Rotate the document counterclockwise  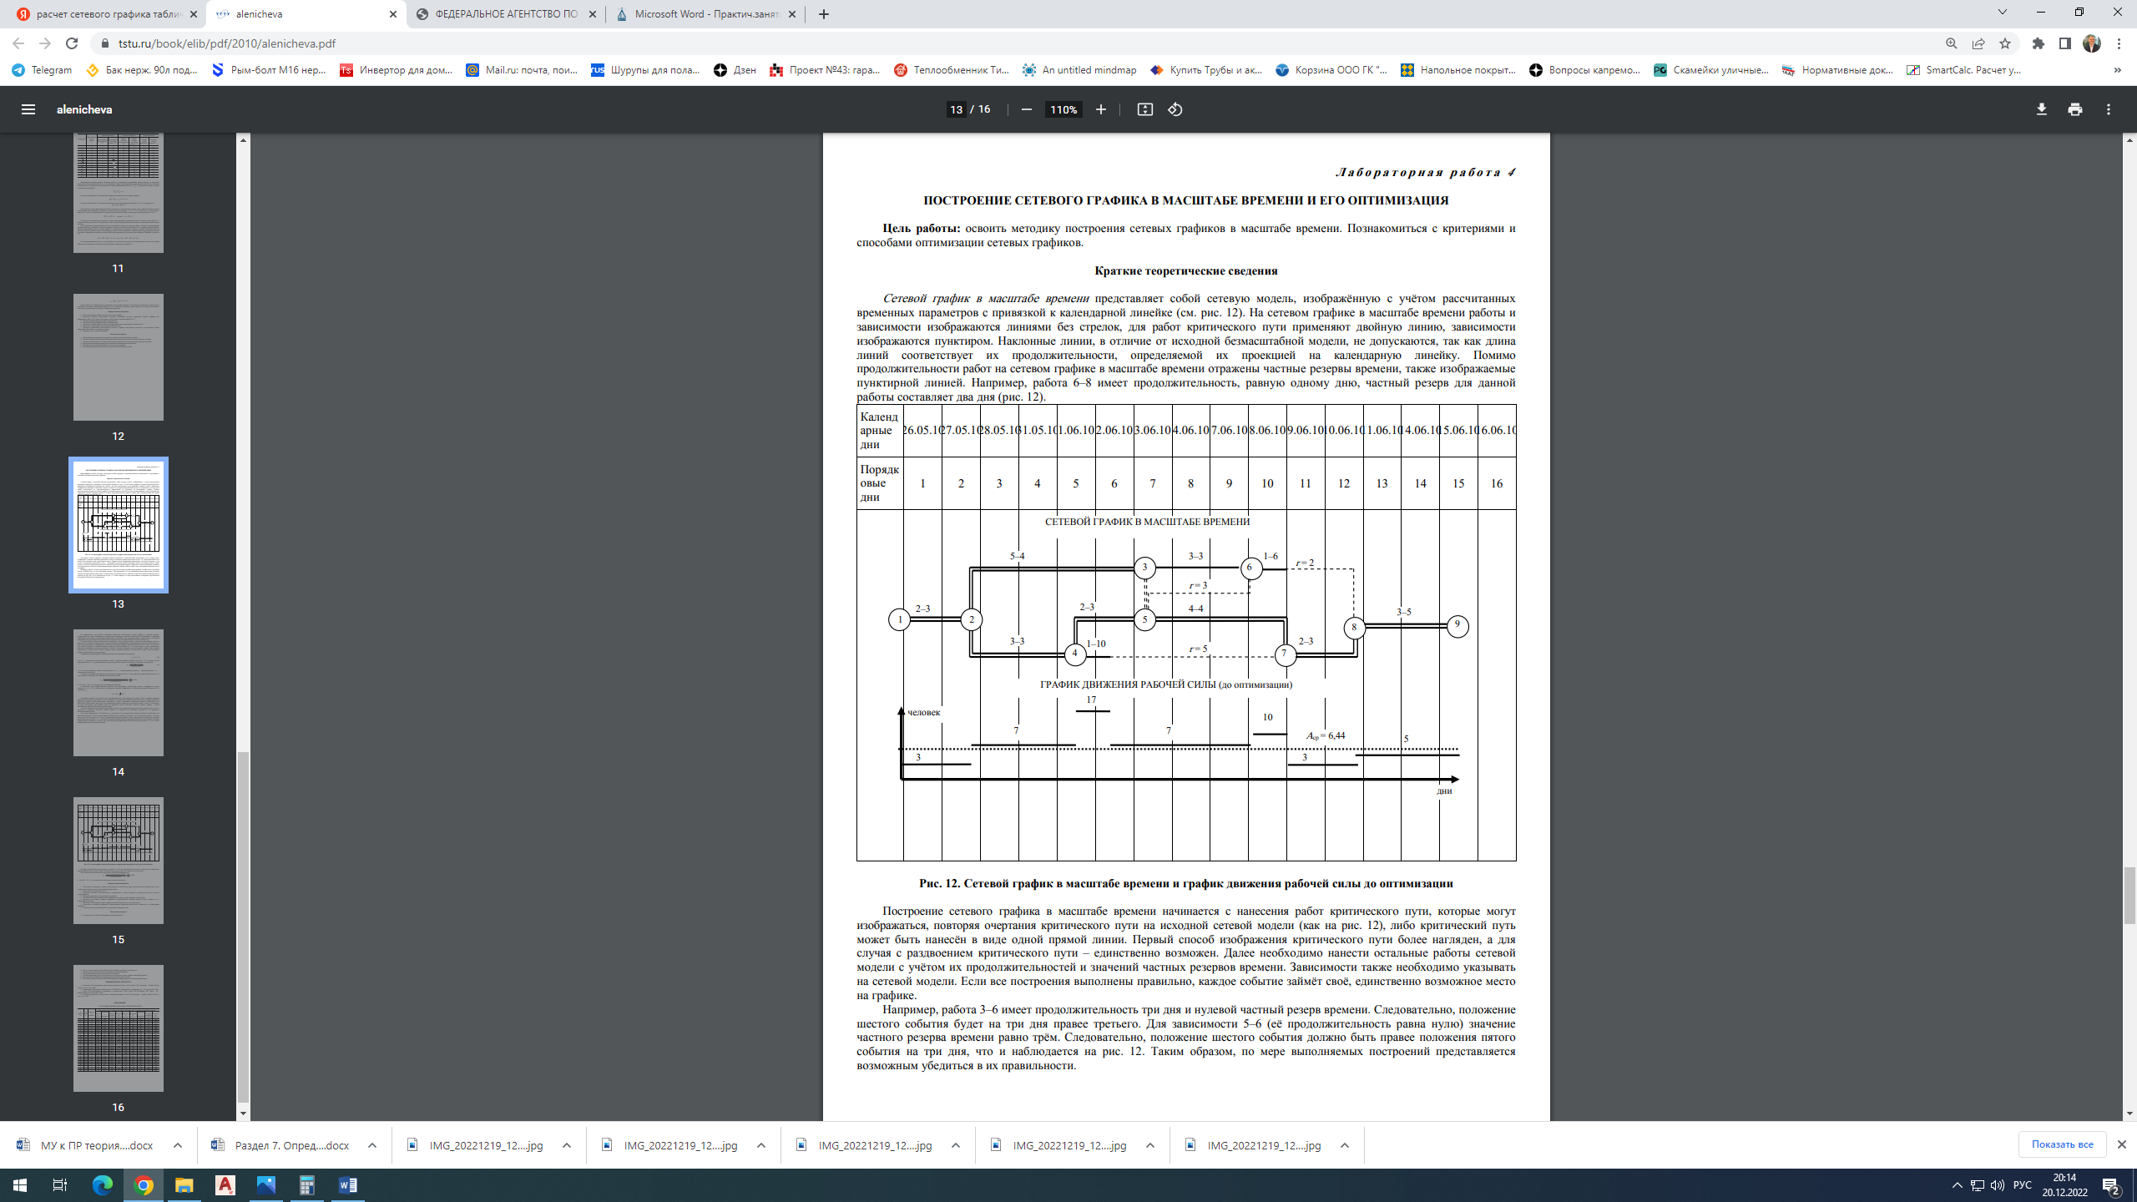click(x=1175, y=109)
